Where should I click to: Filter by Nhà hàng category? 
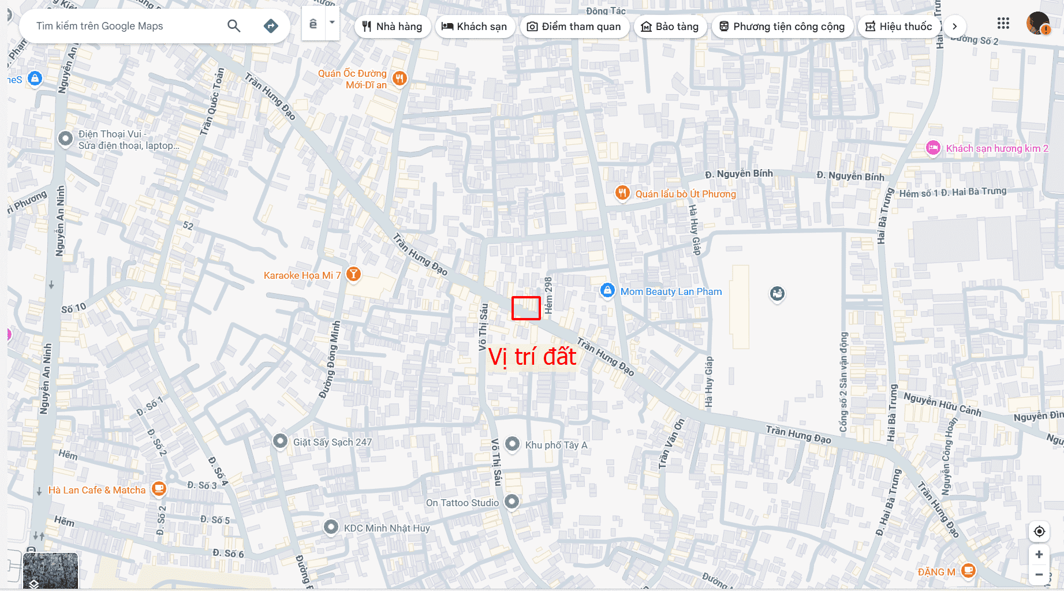tap(393, 27)
